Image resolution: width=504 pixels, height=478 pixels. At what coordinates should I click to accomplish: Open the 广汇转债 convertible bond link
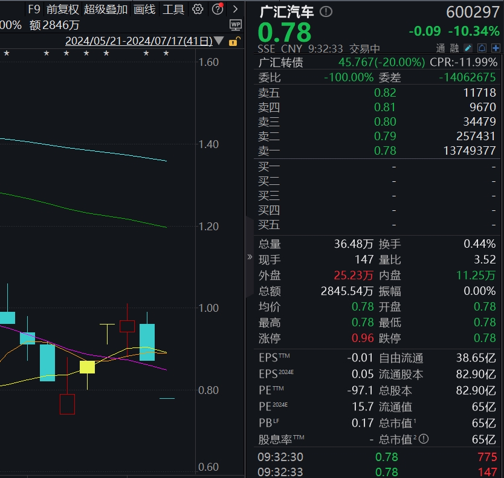pos(280,62)
